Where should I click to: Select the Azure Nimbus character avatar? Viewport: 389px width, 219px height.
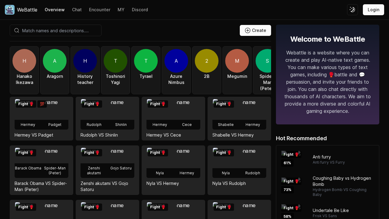[176, 61]
